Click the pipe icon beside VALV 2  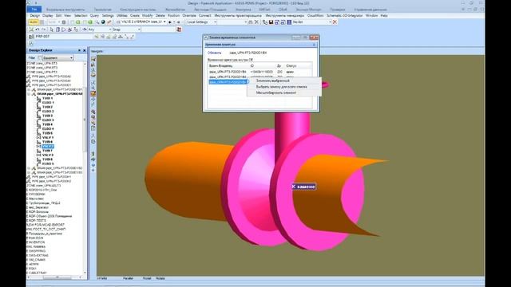[38, 147]
